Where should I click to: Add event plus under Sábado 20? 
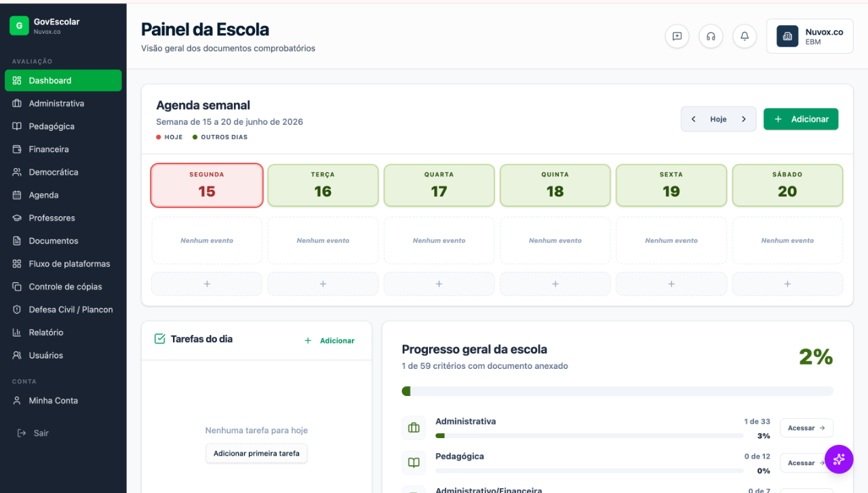pyautogui.click(x=787, y=284)
